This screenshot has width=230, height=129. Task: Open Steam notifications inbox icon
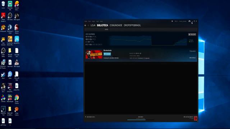(172, 21)
